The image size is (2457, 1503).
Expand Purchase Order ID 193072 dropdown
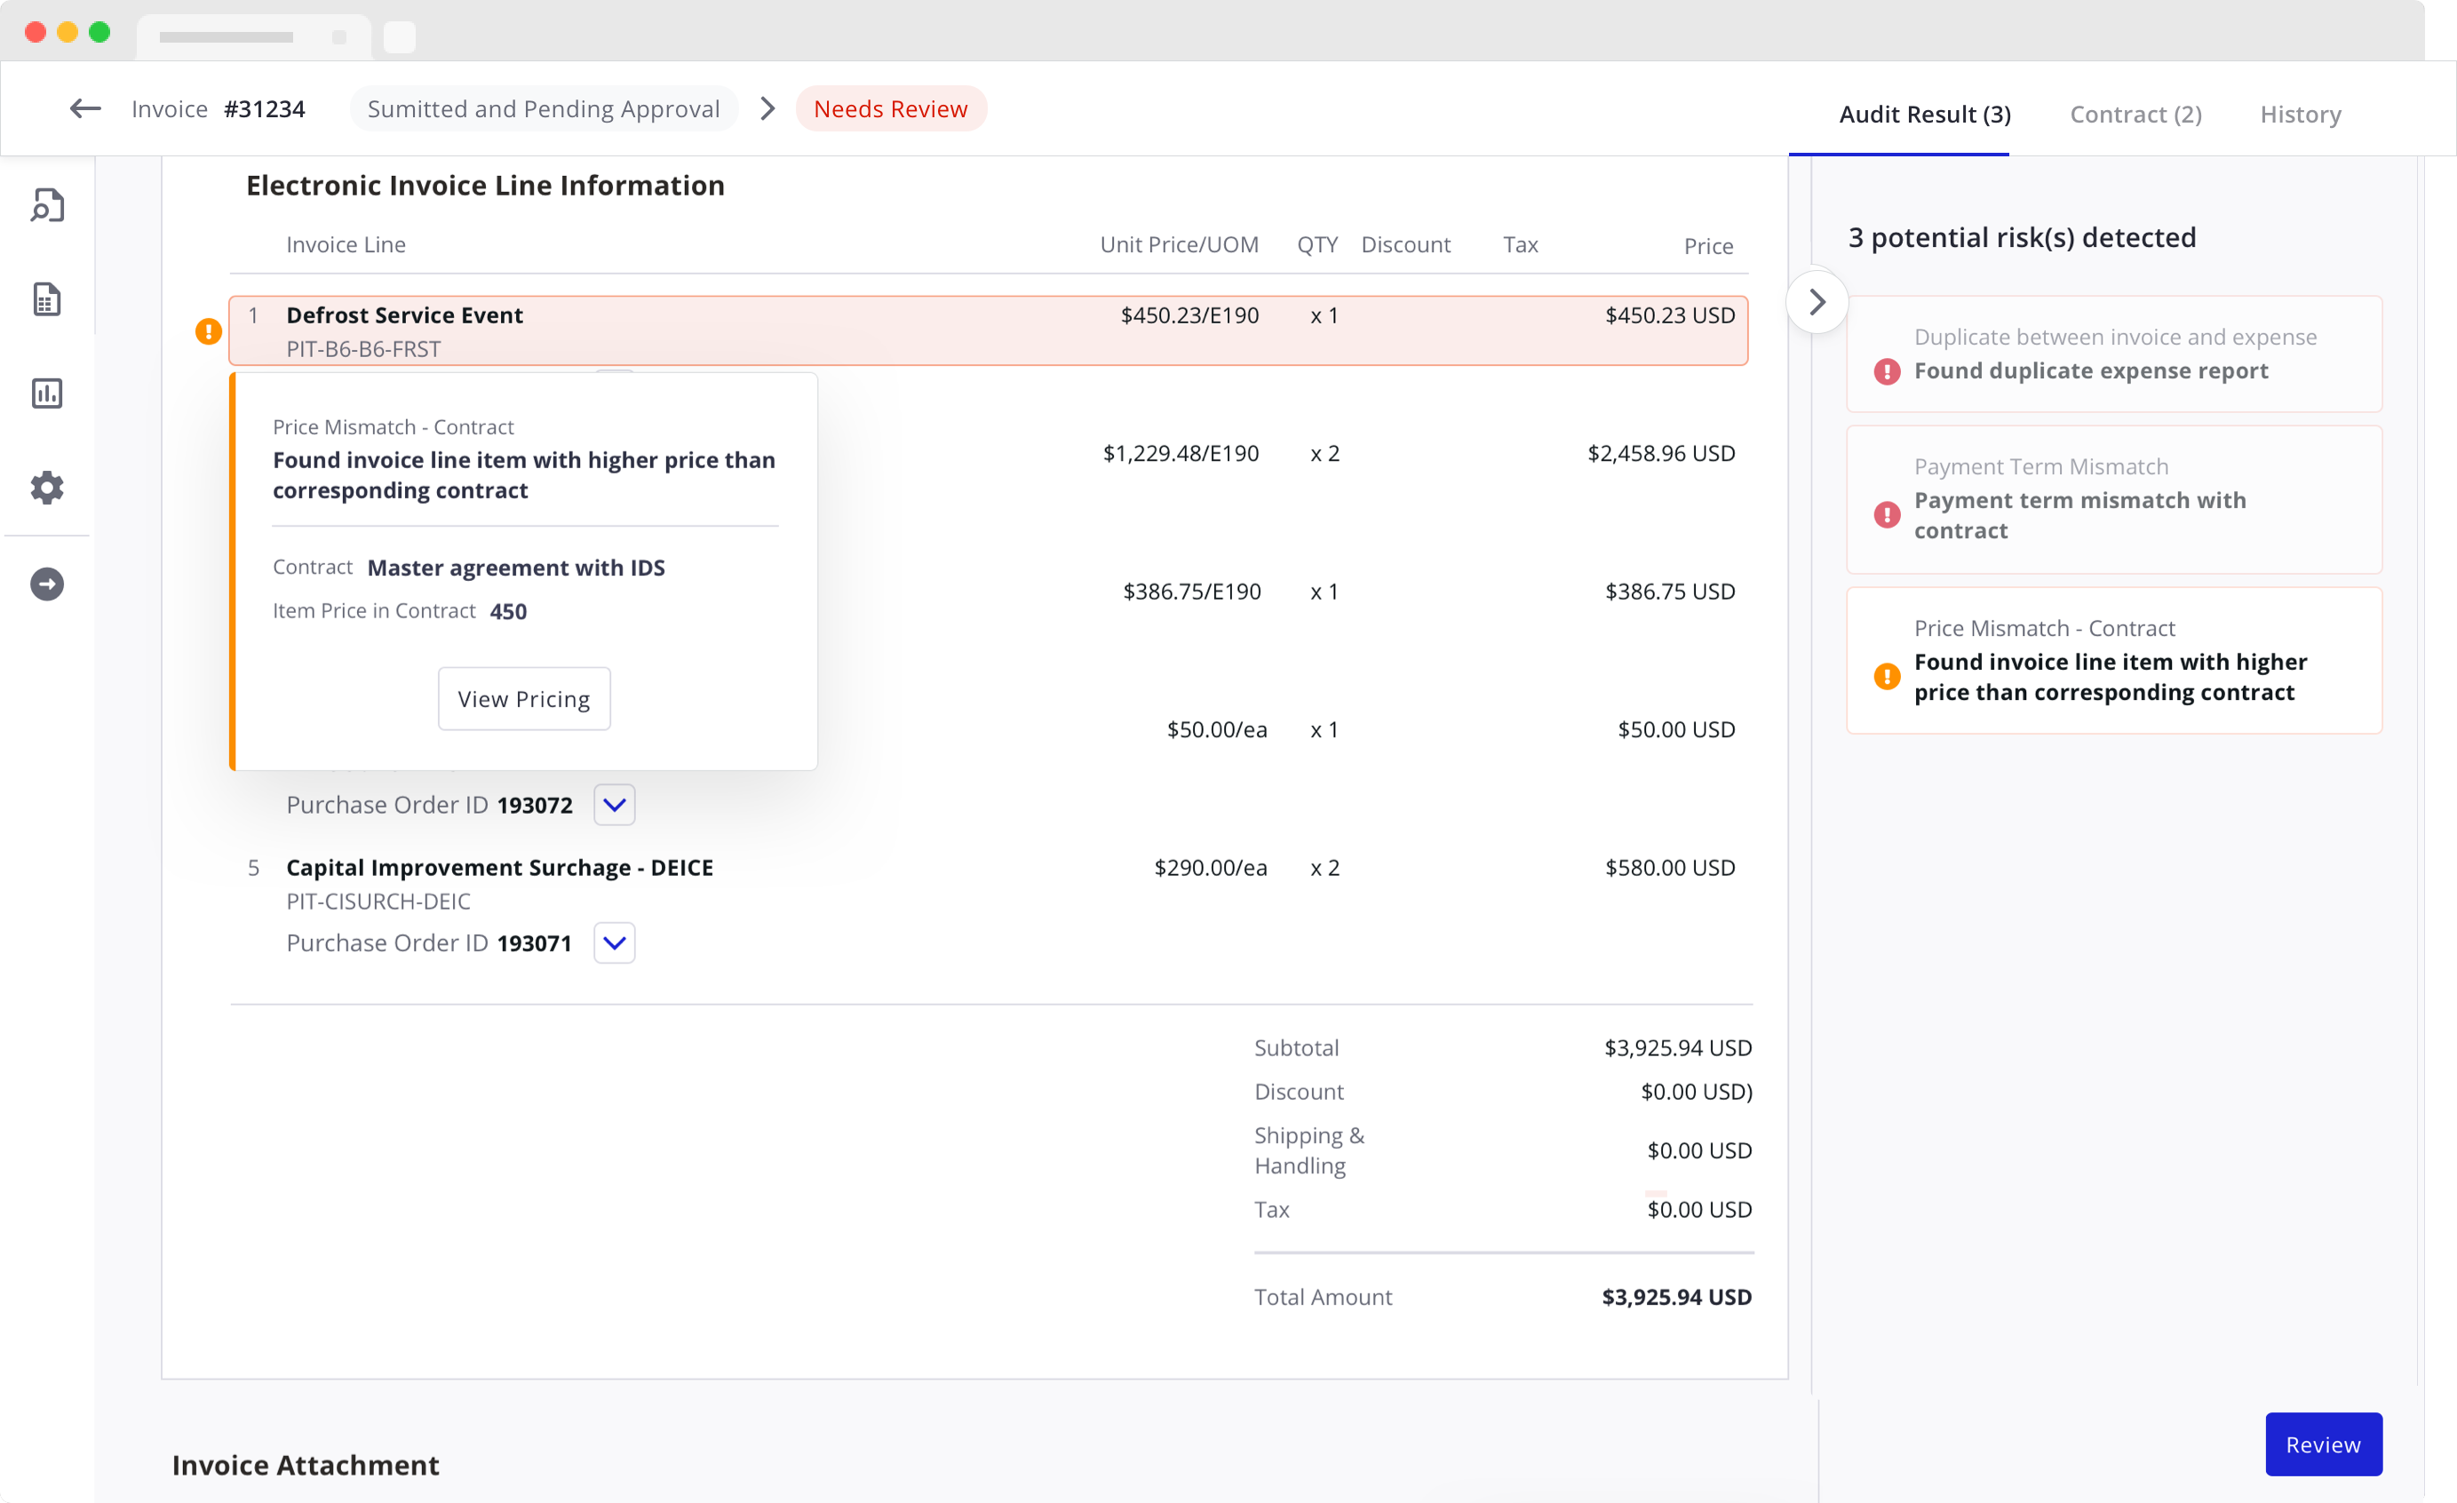coord(615,805)
